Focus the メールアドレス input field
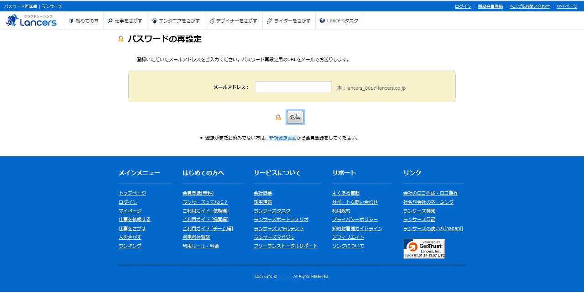584x293 pixels. 293,87
